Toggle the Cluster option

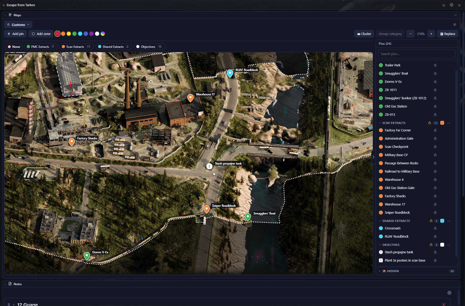click(x=364, y=34)
